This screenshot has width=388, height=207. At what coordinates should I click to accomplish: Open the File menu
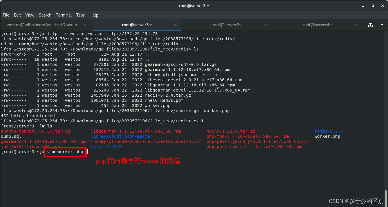click(x=6, y=15)
